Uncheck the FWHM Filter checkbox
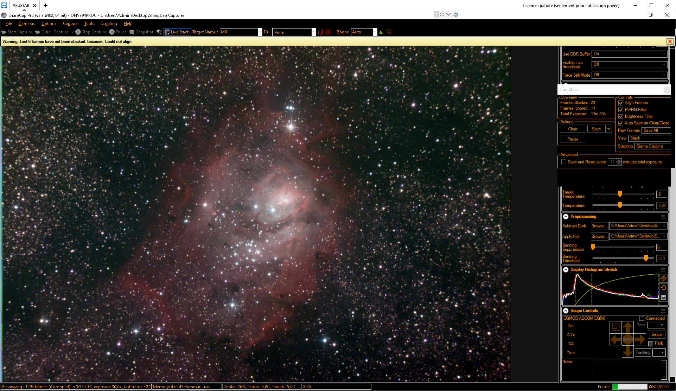This screenshot has width=676, height=391. 621,110
